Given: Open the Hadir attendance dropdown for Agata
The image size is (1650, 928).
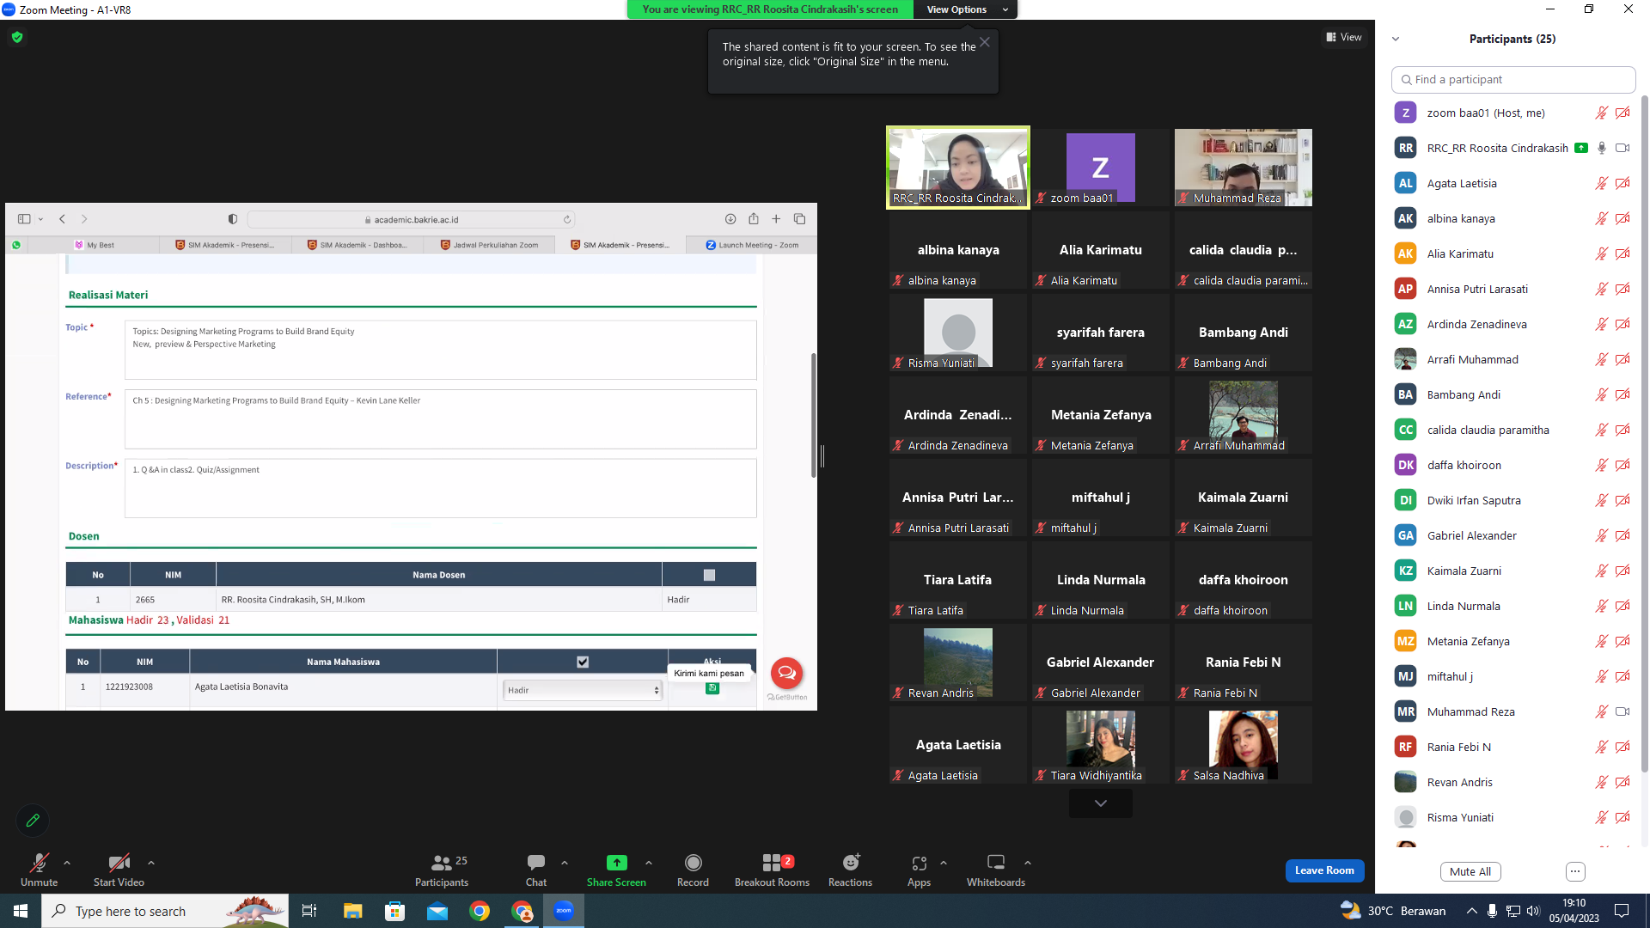Looking at the screenshot, I should (x=583, y=690).
